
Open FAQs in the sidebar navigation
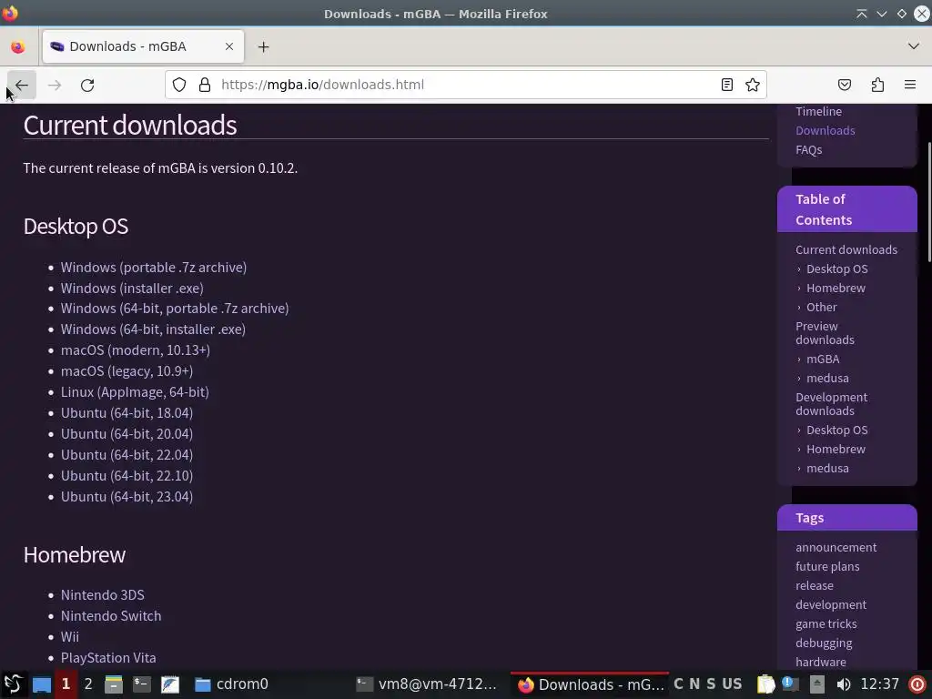click(808, 150)
